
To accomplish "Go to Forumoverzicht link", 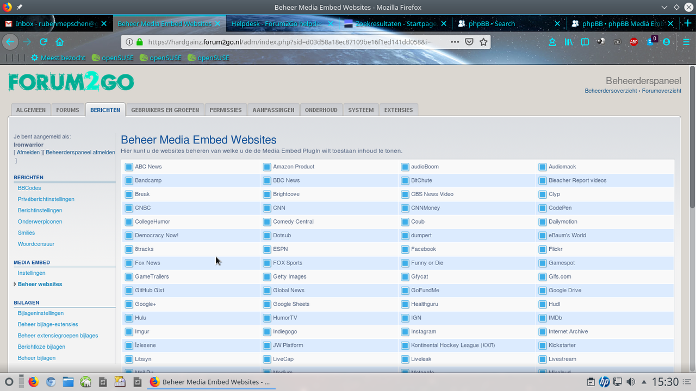I will 661,91.
